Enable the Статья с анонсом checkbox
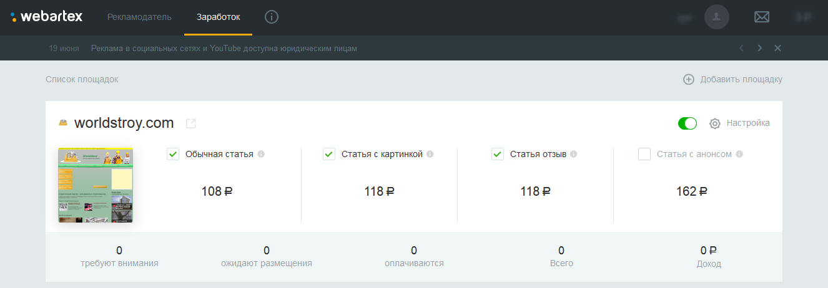The width and height of the screenshot is (828, 288). tap(644, 154)
